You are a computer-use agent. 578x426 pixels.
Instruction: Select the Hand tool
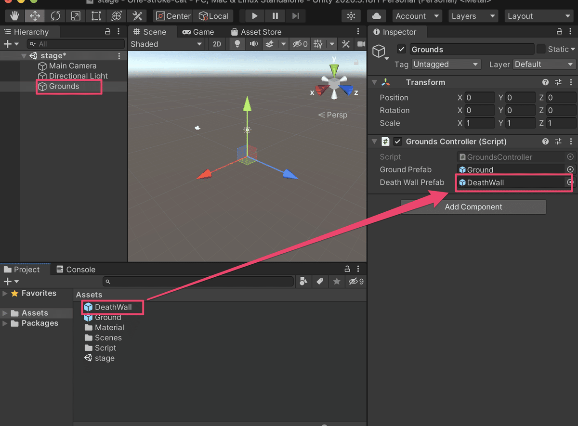(x=15, y=16)
